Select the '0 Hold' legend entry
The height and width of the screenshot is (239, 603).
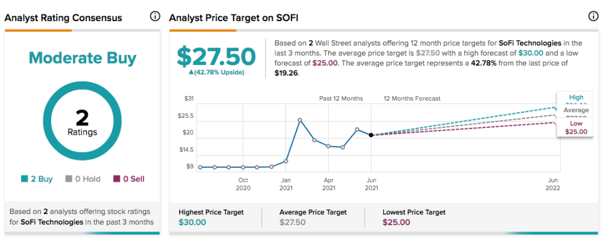pyautogui.click(x=83, y=179)
